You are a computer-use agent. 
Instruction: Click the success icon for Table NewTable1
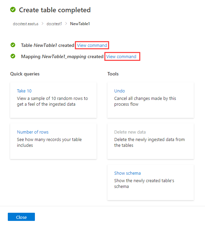[x=13, y=45]
